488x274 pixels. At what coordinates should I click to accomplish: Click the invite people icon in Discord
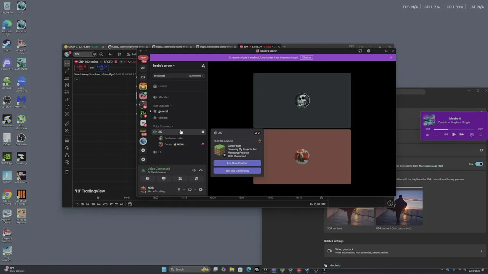[x=203, y=66]
